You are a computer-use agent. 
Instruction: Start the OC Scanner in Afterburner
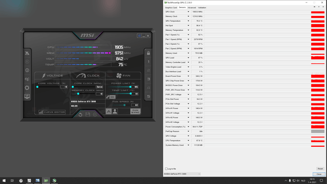tap(27, 79)
